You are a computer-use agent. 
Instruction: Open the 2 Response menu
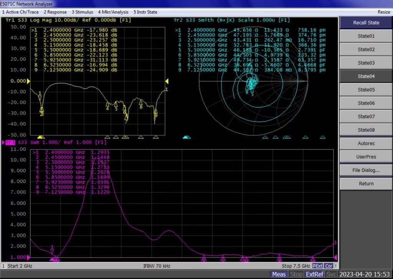click(55, 12)
